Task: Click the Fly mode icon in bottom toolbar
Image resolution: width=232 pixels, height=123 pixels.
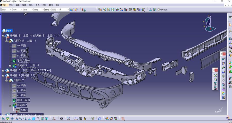Action: (x=3, y=119)
